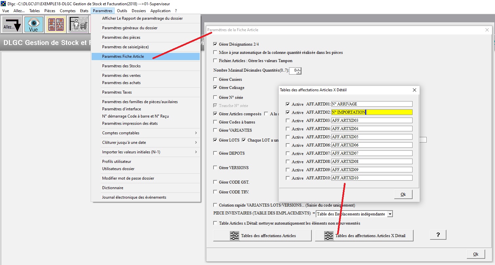The height and width of the screenshot is (265, 495).
Task: Confirm affectations dialog with Ok
Action: pyautogui.click(x=403, y=194)
